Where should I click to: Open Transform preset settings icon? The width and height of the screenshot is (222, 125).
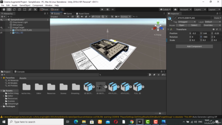pyautogui.click(x=217, y=29)
